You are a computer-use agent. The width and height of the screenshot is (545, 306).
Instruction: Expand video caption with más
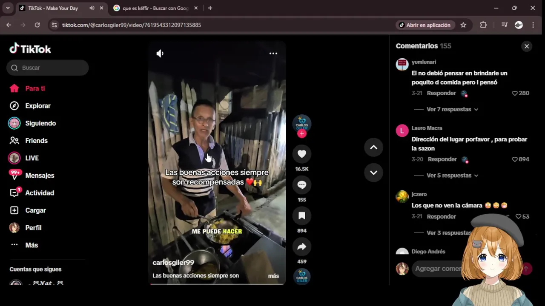pyautogui.click(x=273, y=276)
